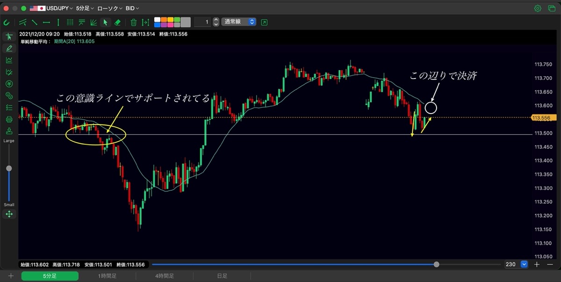Viewport: 561px width, 282px height.
Task: Switch to the 1時間足 tab
Action: pyautogui.click(x=108, y=276)
